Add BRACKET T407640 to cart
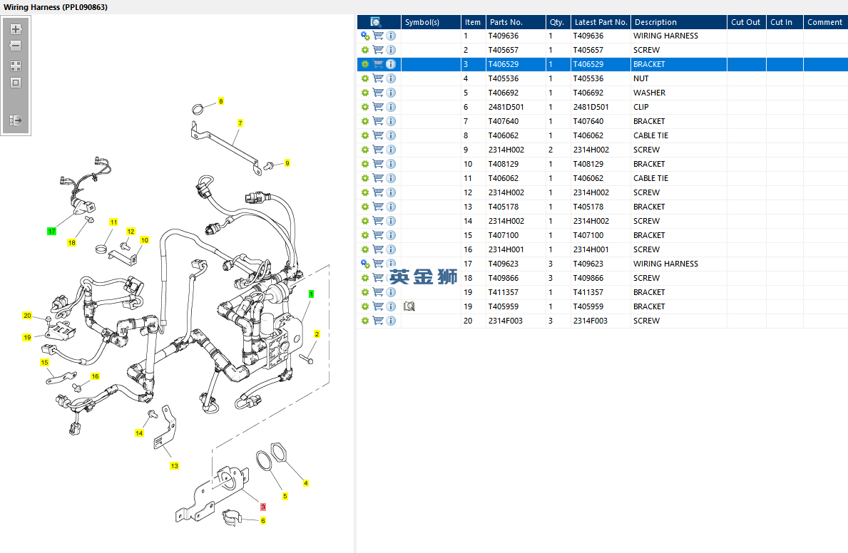Image resolution: width=848 pixels, height=553 pixels. click(x=378, y=121)
